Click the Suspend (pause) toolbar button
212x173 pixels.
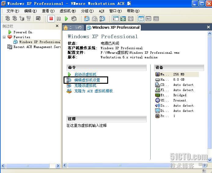[59, 19]
